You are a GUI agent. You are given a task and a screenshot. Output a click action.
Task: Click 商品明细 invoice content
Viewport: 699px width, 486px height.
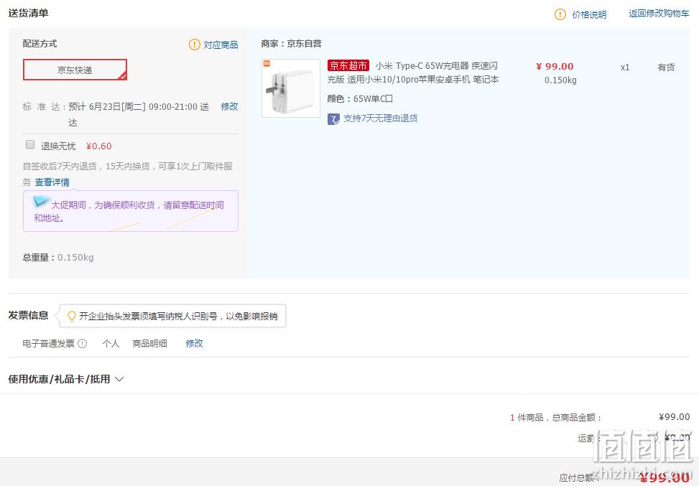[x=149, y=343]
